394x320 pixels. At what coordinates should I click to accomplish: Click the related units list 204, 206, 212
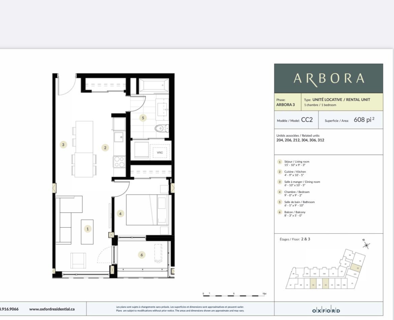[x=300, y=140]
